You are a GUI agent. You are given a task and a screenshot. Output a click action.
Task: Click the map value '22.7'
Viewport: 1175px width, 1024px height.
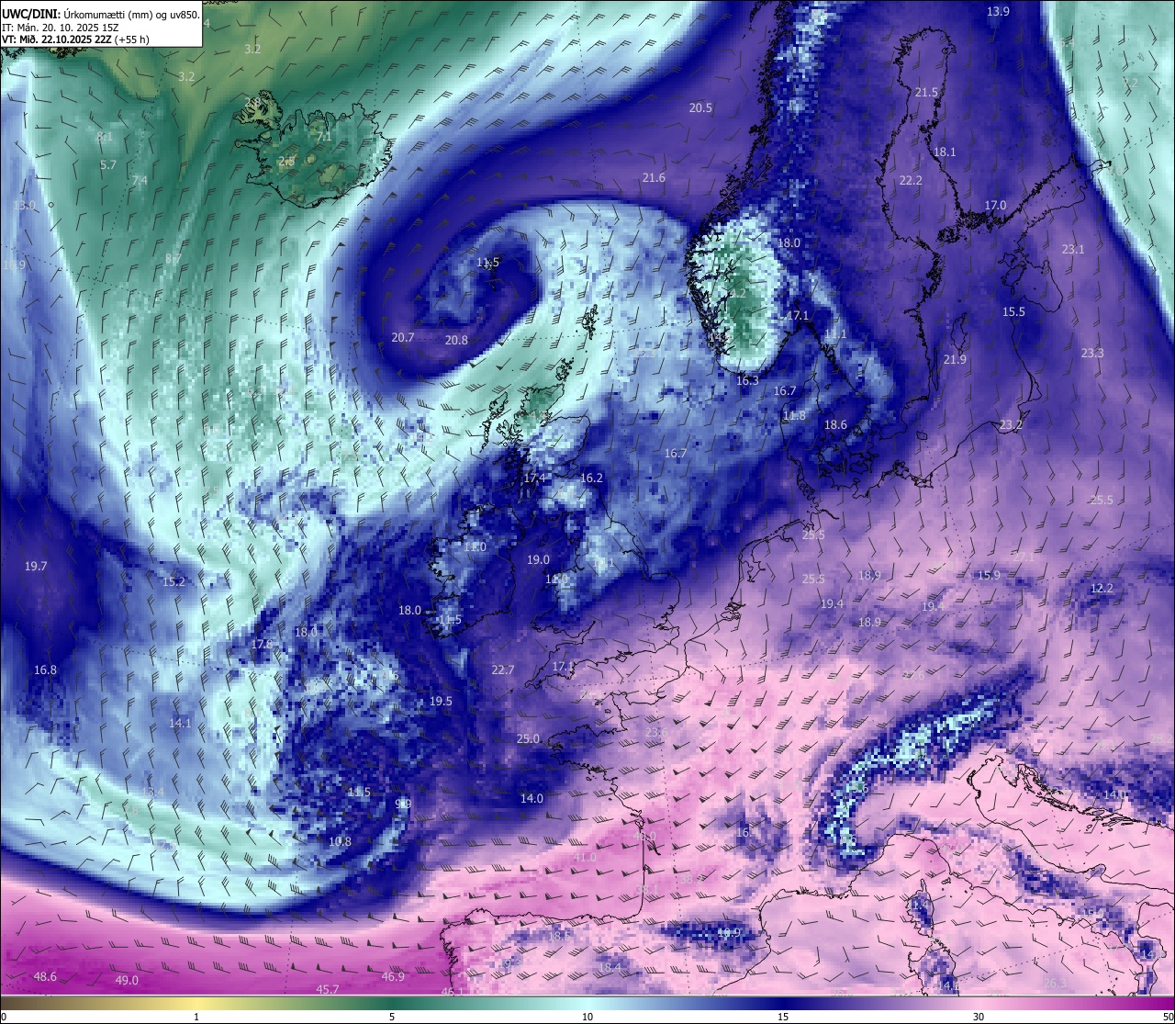503,670
